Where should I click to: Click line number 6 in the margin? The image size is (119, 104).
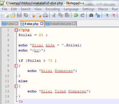point(8,55)
